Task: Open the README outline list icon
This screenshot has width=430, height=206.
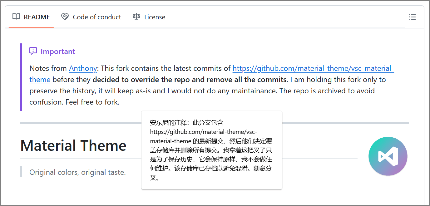Action: point(413,17)
